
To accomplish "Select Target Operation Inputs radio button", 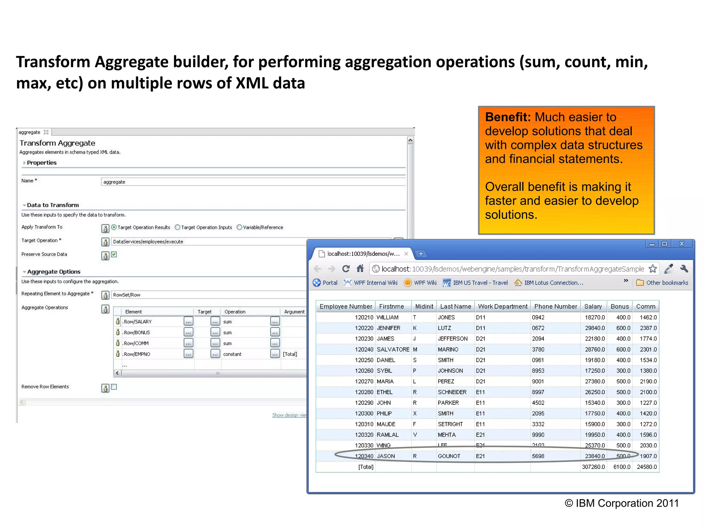I will tap(177, 227).
